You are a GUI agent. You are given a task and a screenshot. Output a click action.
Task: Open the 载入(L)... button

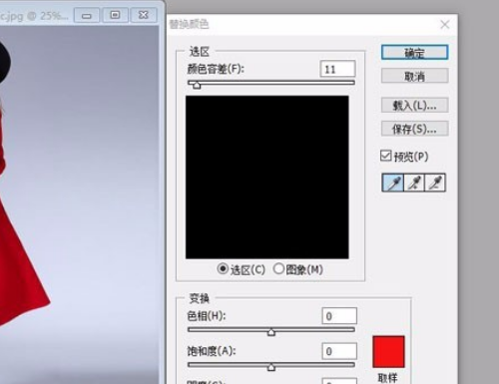point(414,105)
